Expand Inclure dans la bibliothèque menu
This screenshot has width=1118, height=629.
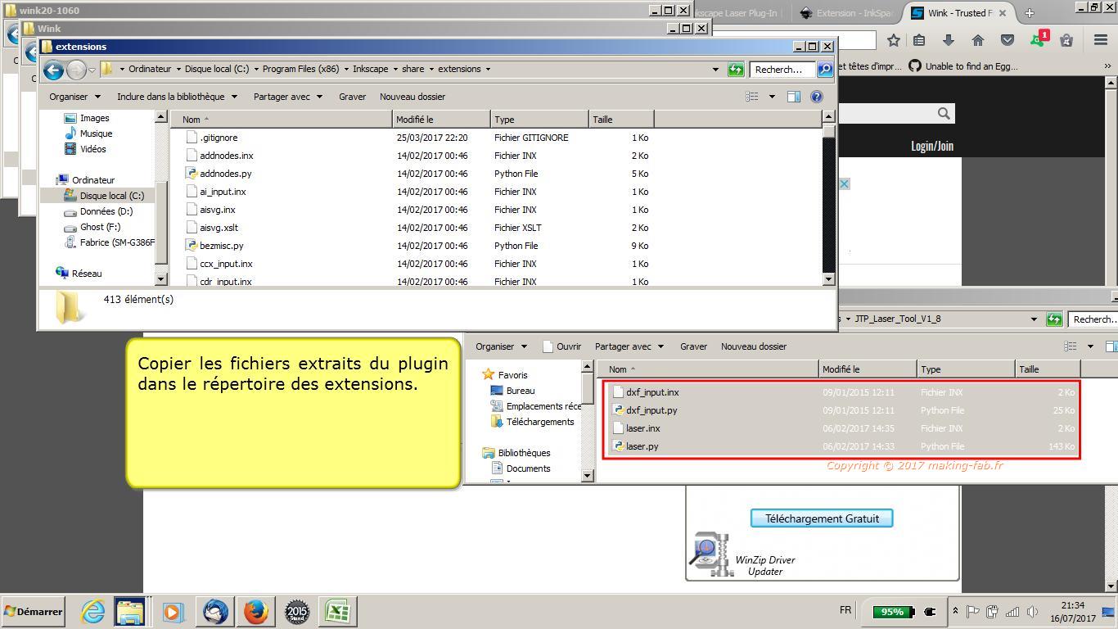click(177, 97)
